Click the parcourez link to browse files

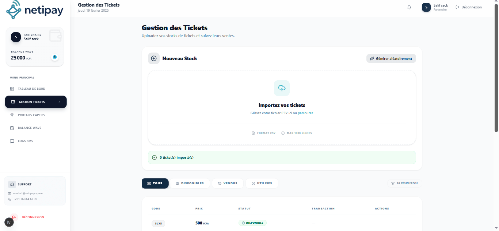(305, 113)
